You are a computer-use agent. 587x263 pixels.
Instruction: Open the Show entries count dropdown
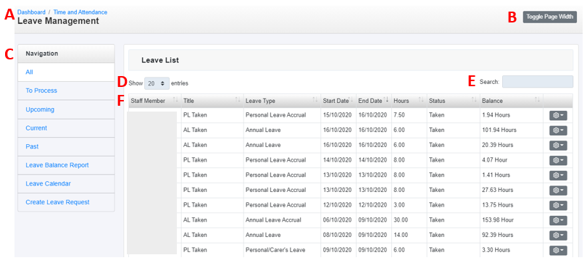[157, 83]
